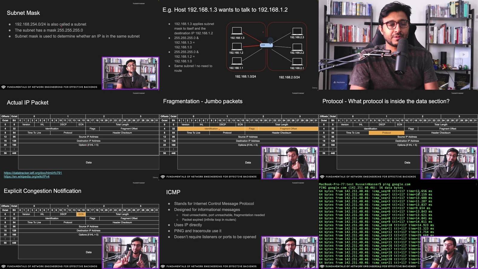Click highlighted Fragment Offset cell in Fragmentation slide
Image resolution: width=478 pixels, height=269 pixels.
pos(288,129)
